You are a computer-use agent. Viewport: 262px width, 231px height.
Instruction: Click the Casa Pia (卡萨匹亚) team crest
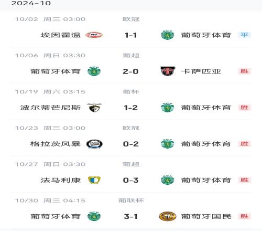(x=167, y=71)
